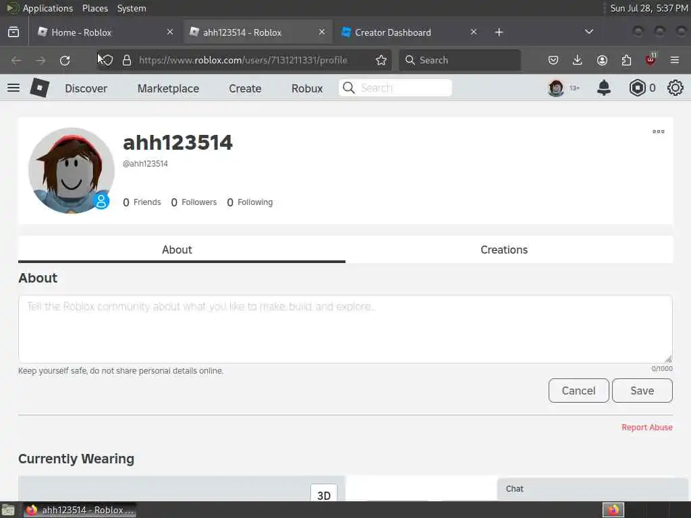Open the Robux page
691x518 pixels.
pos(307,88)
